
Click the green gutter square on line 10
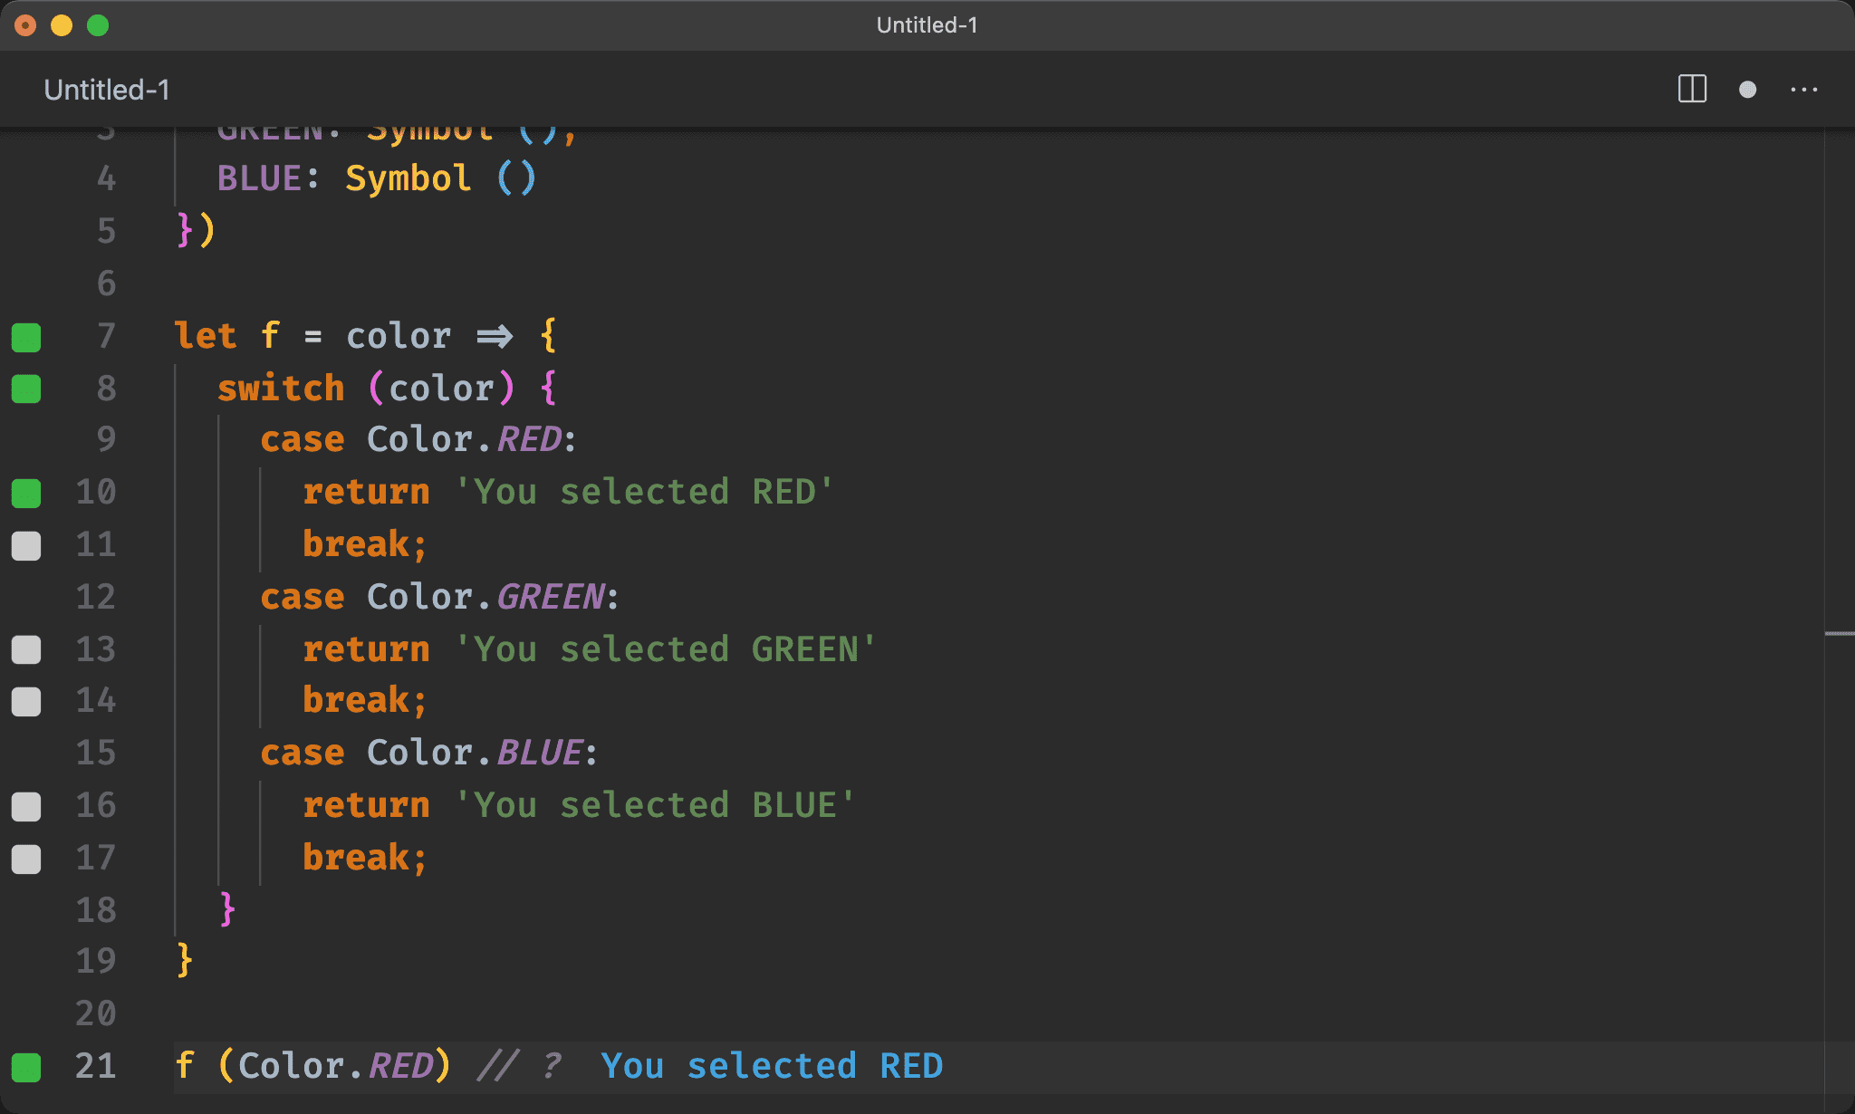pos(26,493)
